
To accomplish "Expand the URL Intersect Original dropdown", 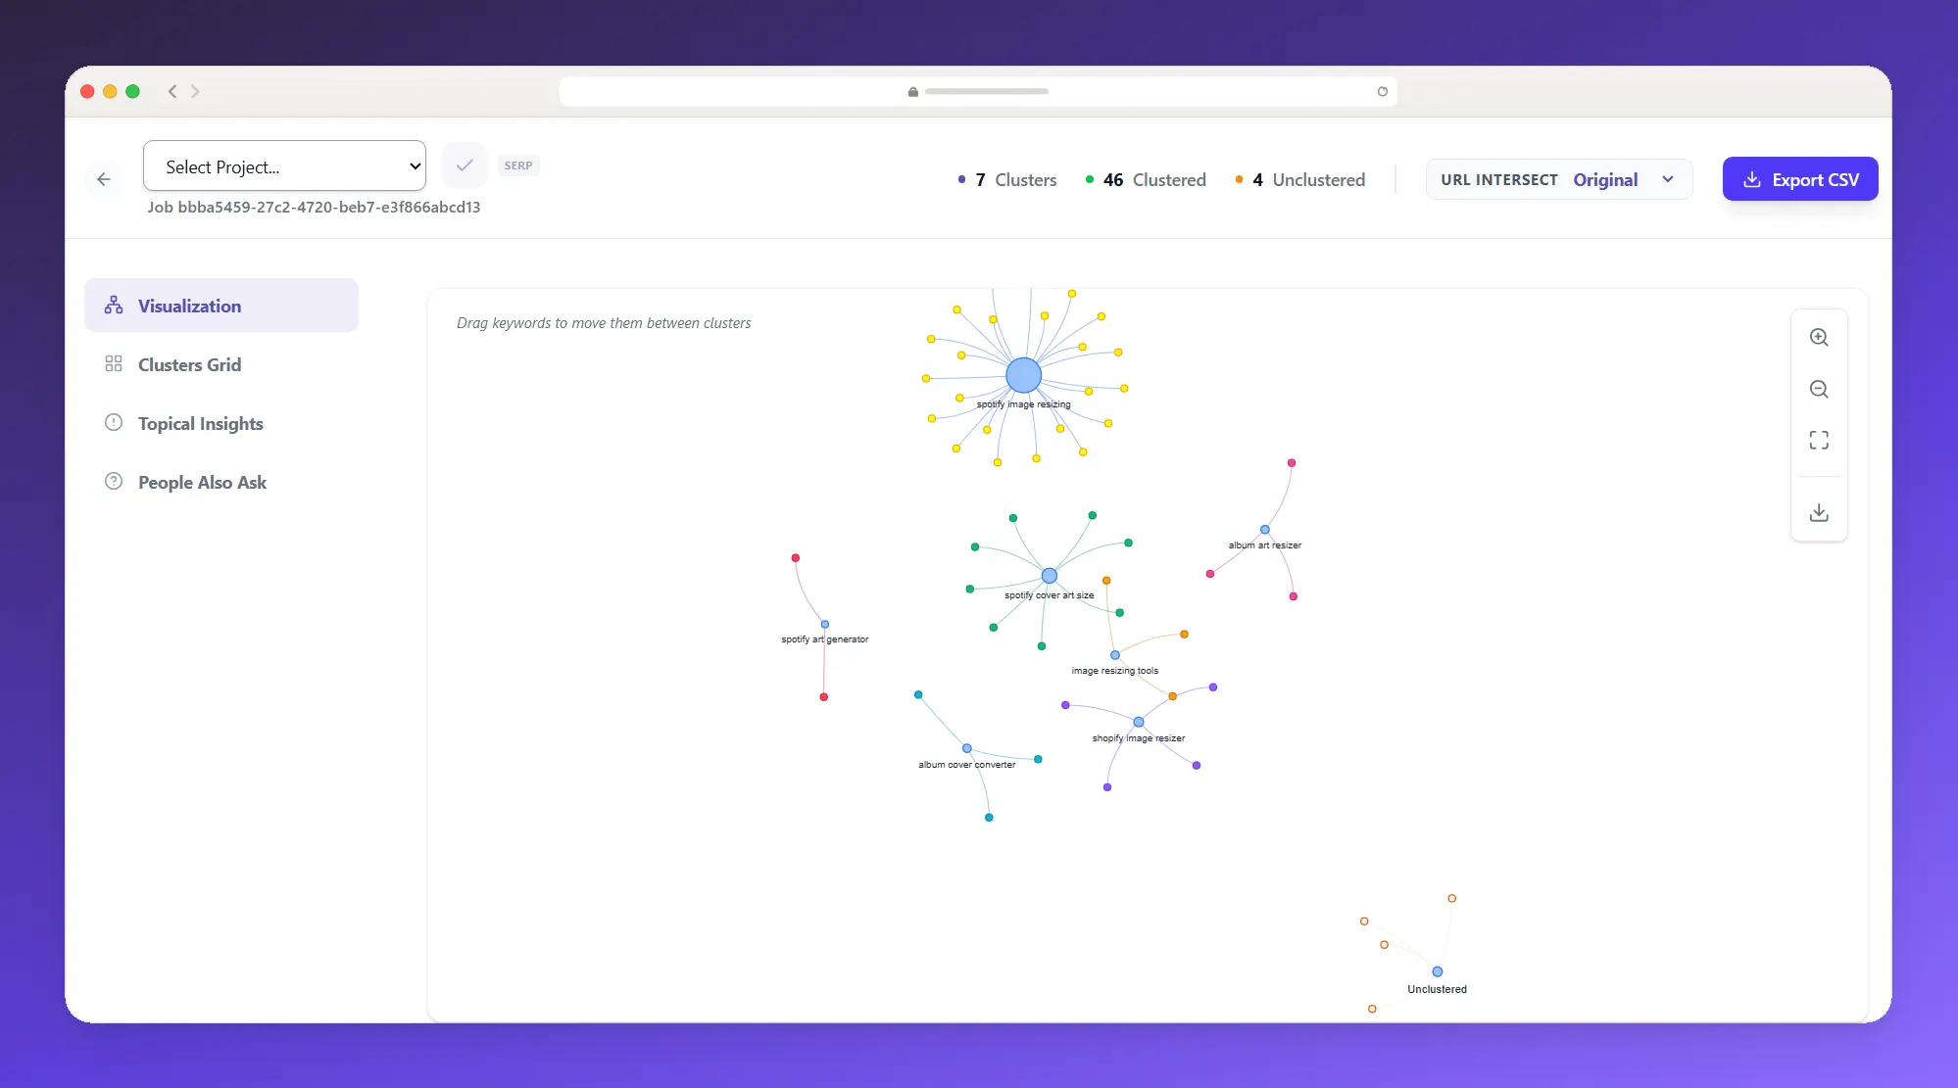I will [x=1558, y=179].
